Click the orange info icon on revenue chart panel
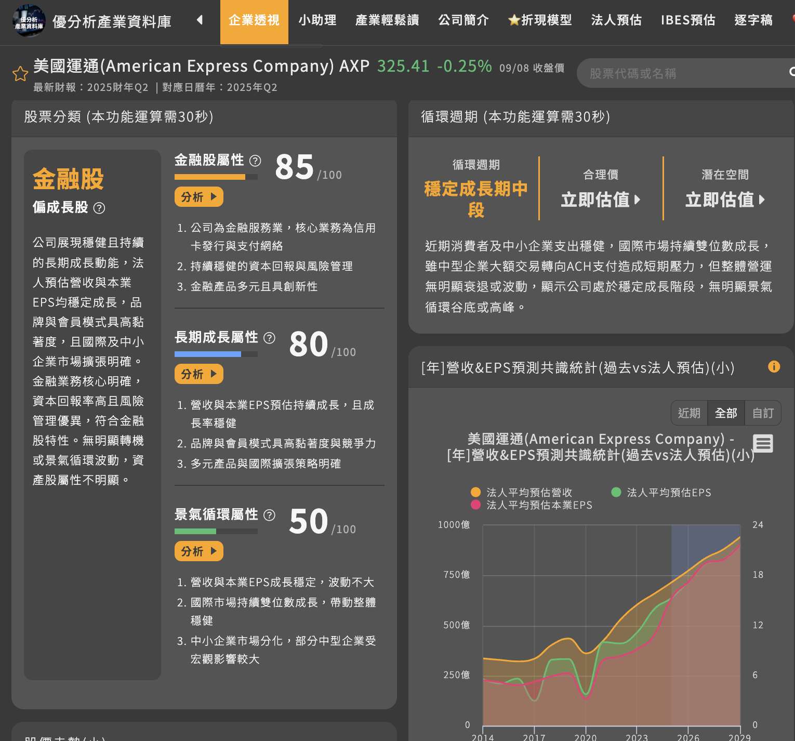This screenshot has width=795, height=741. coord(774,367)
